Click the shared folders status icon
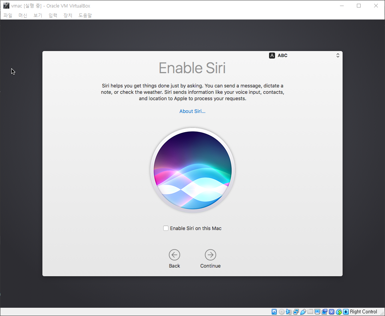 pos(310,311)
